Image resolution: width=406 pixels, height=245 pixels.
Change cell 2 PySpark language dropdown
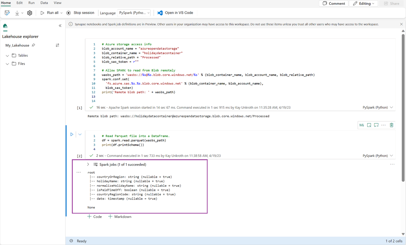coord(378,156)
